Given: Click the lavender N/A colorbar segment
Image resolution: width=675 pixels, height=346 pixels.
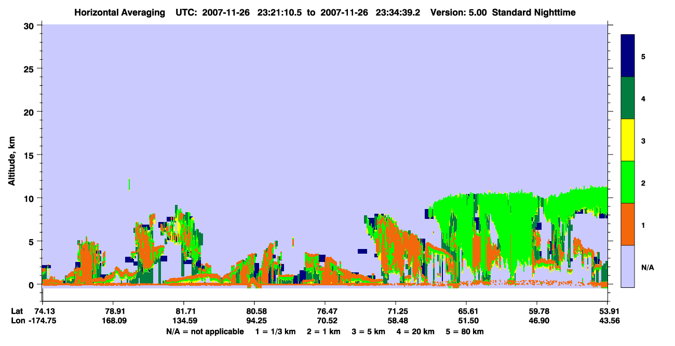Looking at the screenshot, I should [628, 266].
